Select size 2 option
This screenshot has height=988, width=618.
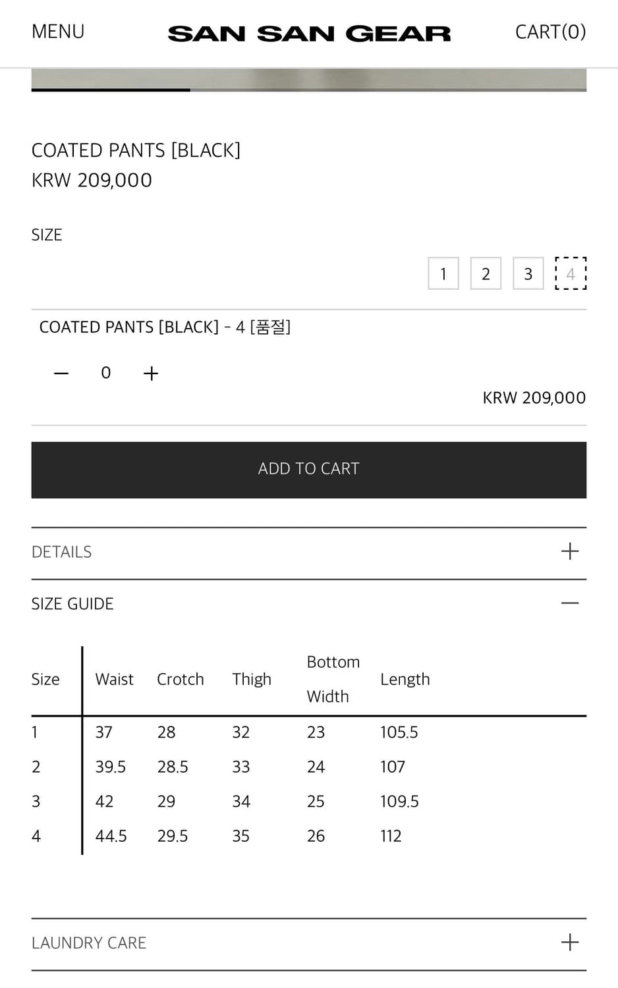click(x=486, y=273)
